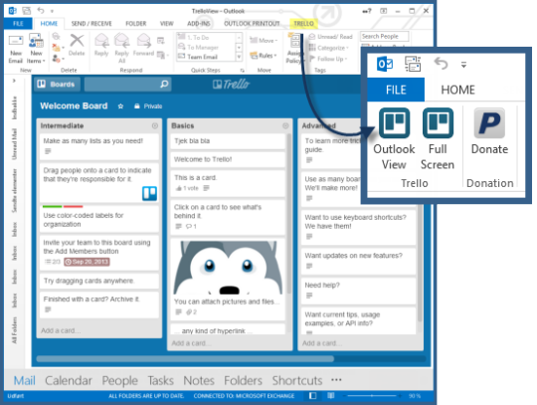Open card 'Try dragging cards anywhere.'

tap(99, 281)
